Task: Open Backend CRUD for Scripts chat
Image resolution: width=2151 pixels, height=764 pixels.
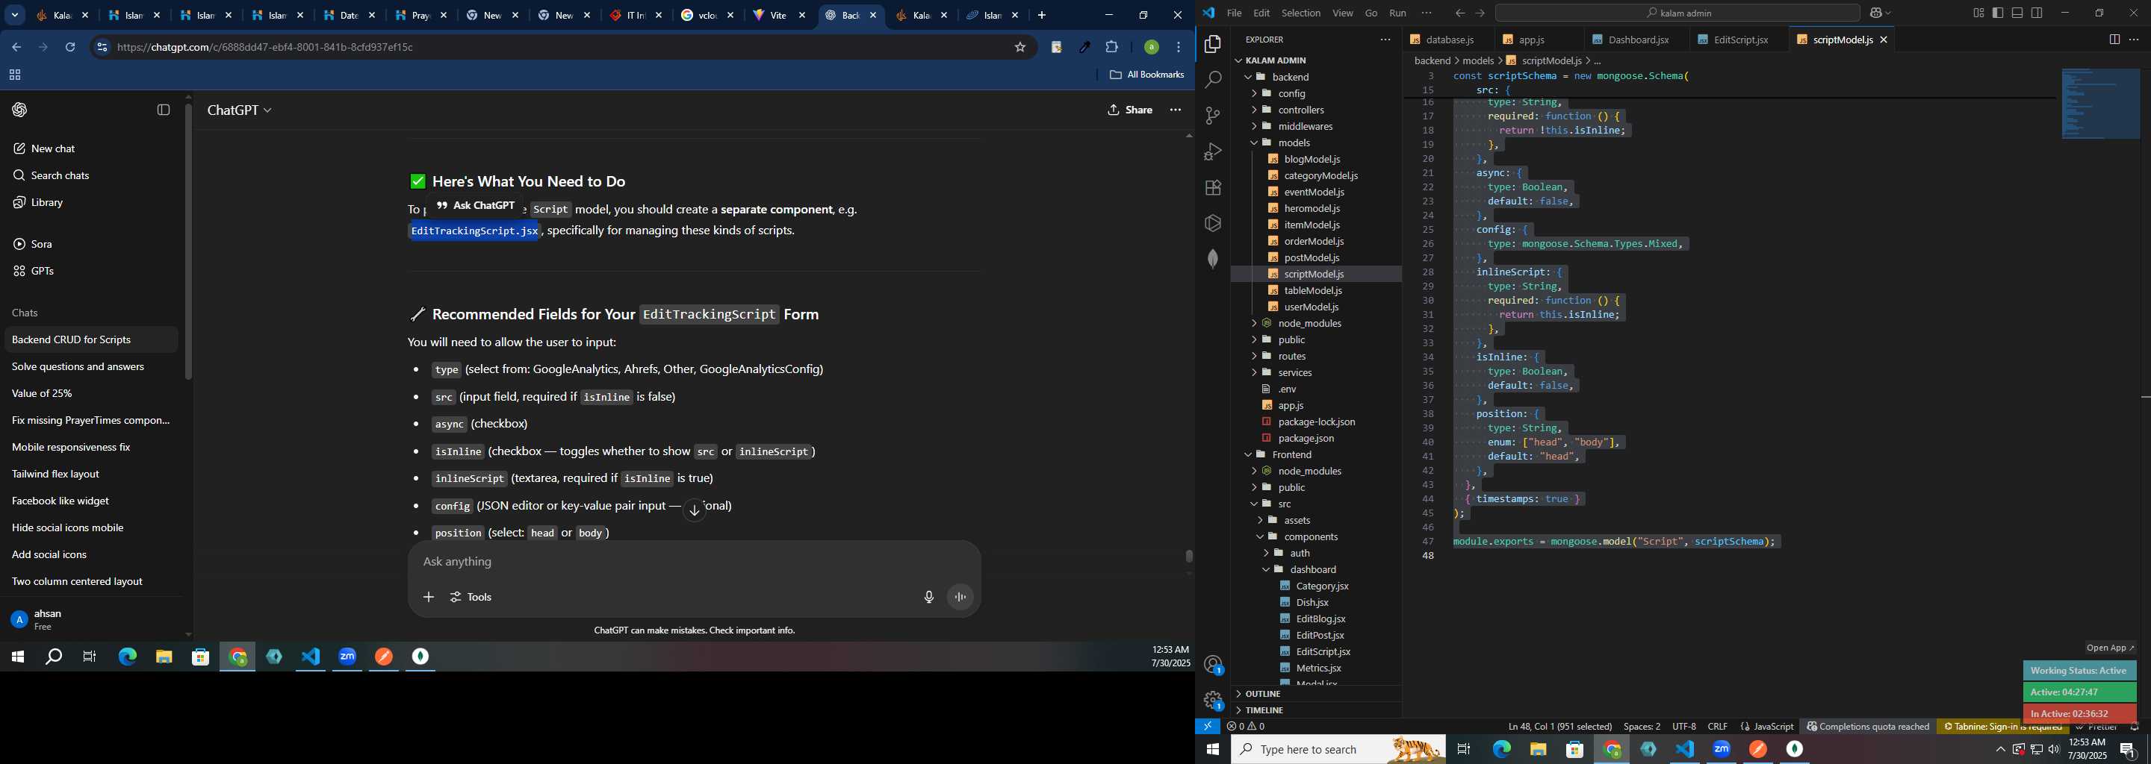Action: coord(91,339)
